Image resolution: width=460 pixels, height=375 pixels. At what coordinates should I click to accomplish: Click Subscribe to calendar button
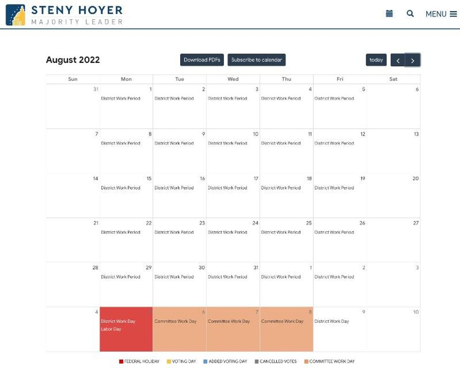[257, 60]
